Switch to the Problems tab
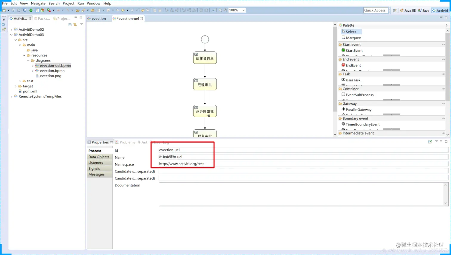Viewport: 451px width, 255px height. [125, 142]
